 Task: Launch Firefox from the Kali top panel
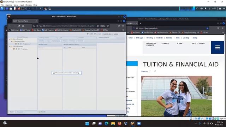(x=19, y=8)
